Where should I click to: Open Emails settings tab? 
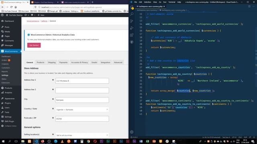coord(94,62)
